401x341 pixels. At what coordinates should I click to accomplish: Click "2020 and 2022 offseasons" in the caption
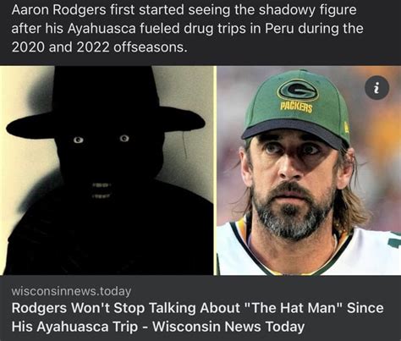point(99,47)
